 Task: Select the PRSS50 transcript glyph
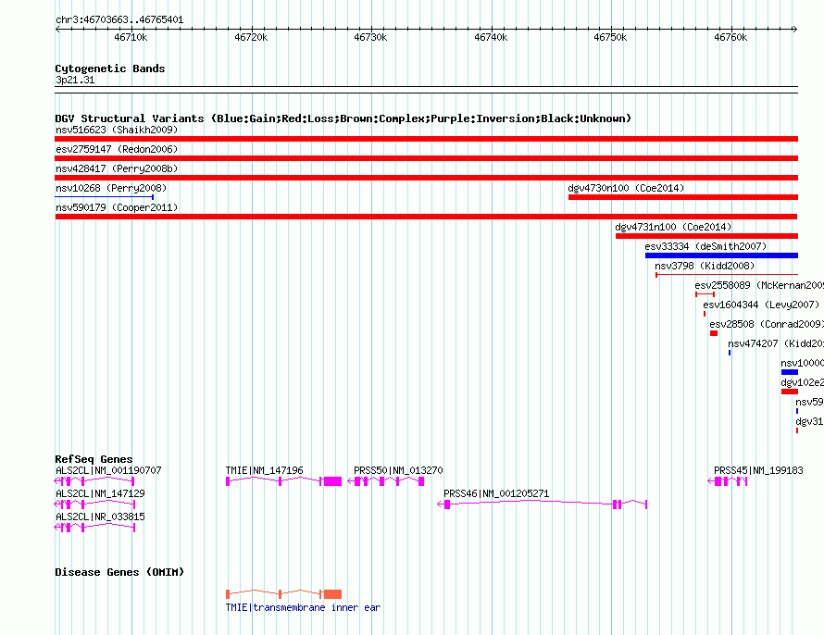(386, 481)
